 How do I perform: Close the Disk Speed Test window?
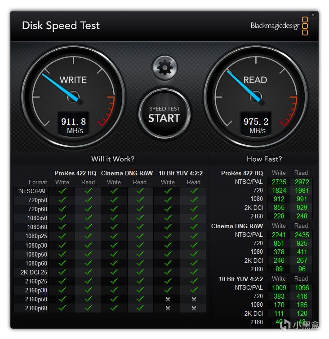point(313,15)
